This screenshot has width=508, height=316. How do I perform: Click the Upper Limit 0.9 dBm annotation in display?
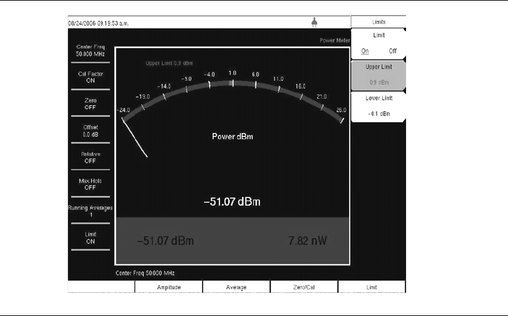pos(169,63)
